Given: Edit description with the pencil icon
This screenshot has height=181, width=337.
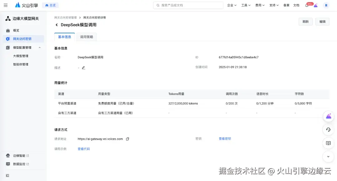Looking at the screenshot, I should 83,68.
